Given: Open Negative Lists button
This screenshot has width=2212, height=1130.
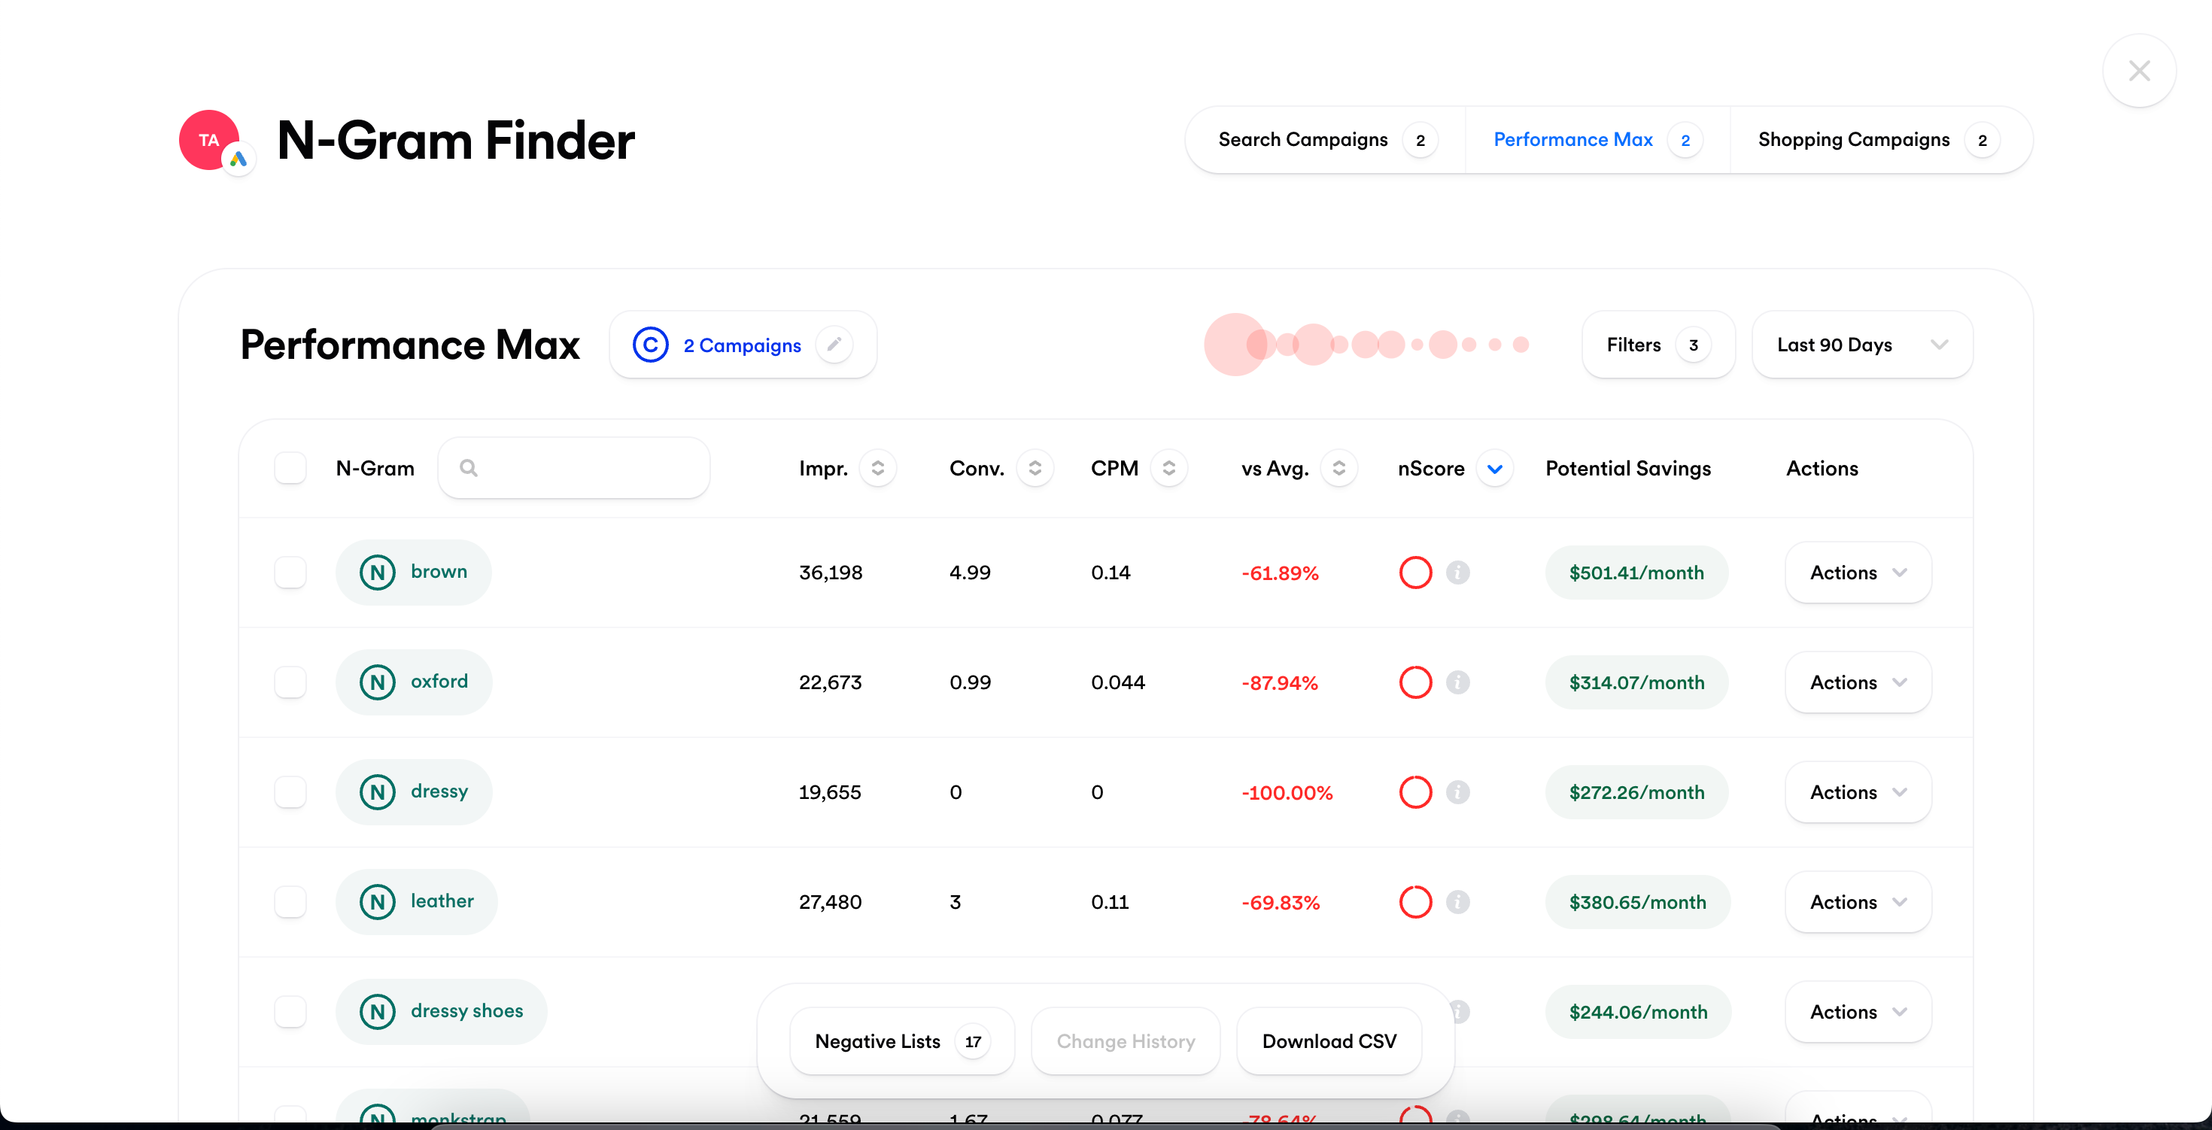Looking at the screenshot, I should pos(901,1040).
